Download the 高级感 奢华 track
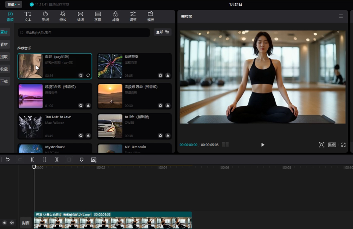353x229 pixels. point(168,105)
